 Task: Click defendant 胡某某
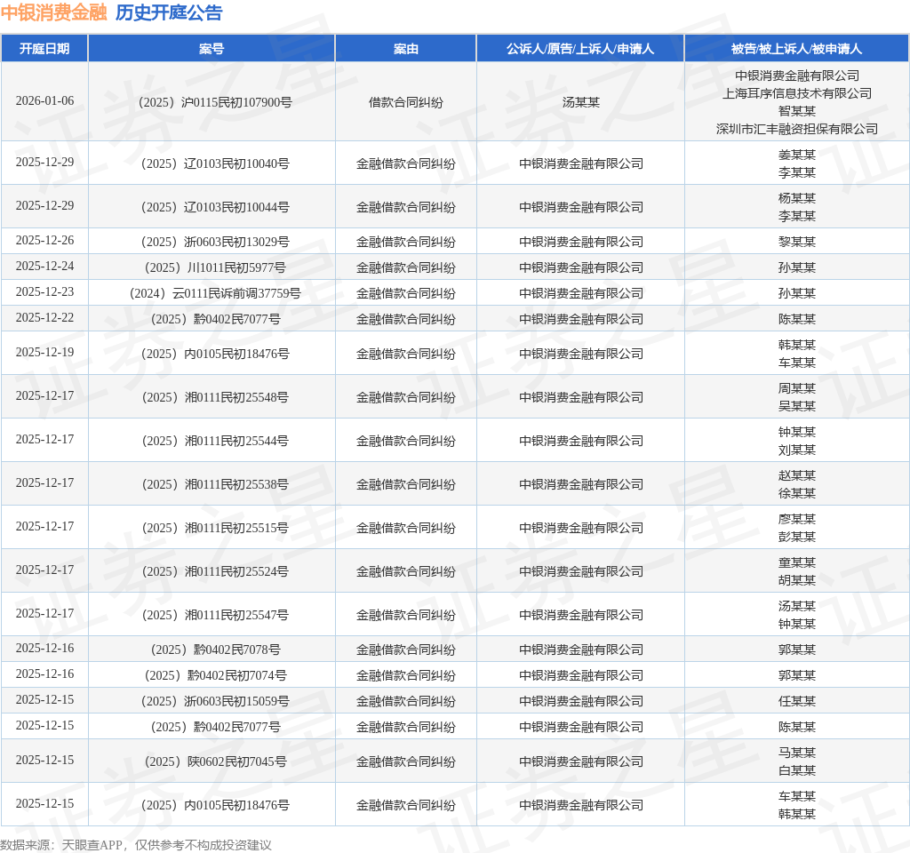797,580
